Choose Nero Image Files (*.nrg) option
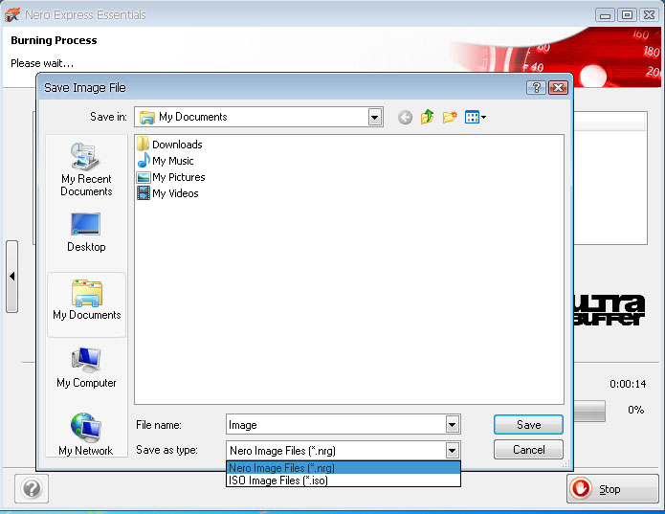 pos(344,468)
